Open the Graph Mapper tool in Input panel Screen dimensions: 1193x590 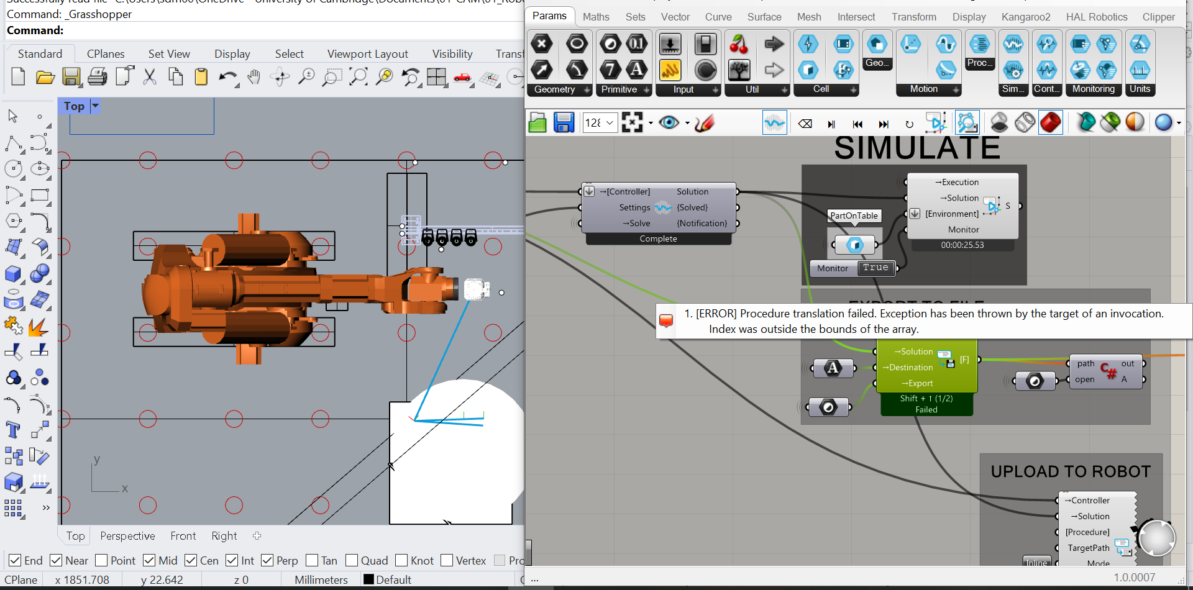671,70
